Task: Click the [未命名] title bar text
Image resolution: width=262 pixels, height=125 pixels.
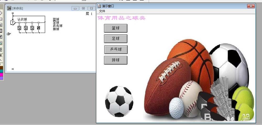Action: [18, 8]
